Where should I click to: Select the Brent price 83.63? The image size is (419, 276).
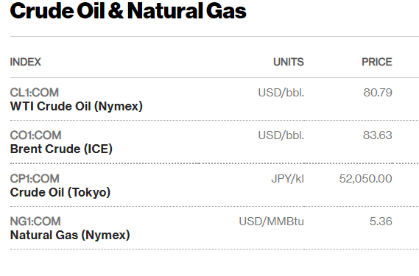[x=378, y=135]
